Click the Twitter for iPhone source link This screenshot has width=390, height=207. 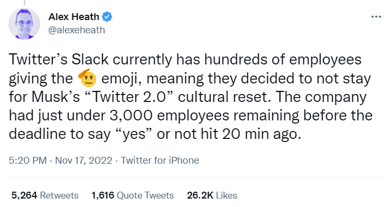pos(160,161)
